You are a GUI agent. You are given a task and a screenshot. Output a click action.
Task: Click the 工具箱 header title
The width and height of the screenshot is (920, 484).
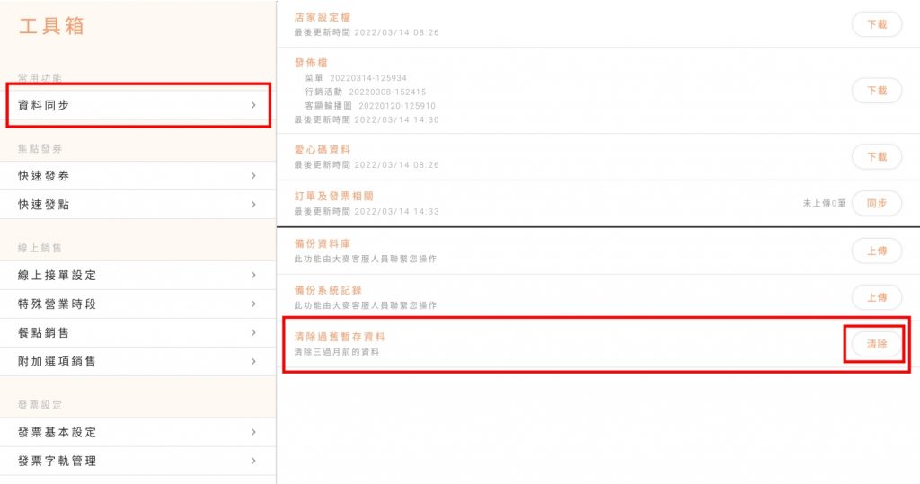[x=51, y=26]
